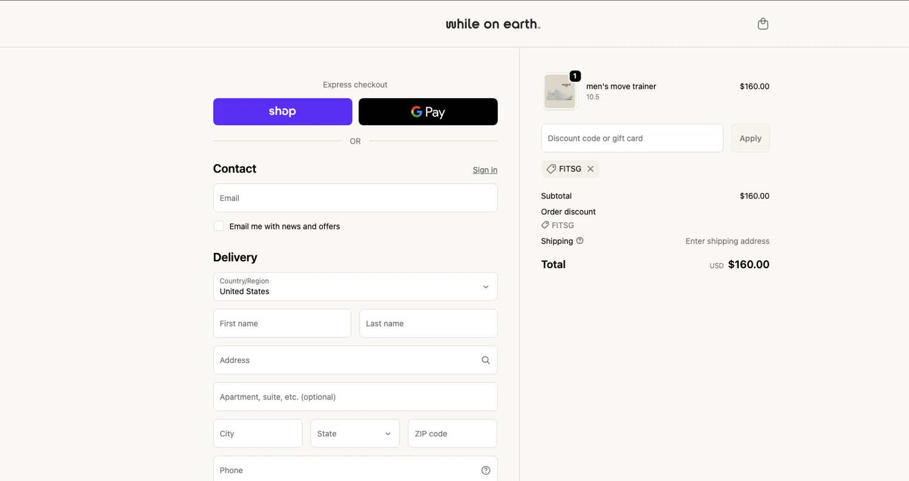
Task: Pay with Shop Pay button
Action: [282, 112]
